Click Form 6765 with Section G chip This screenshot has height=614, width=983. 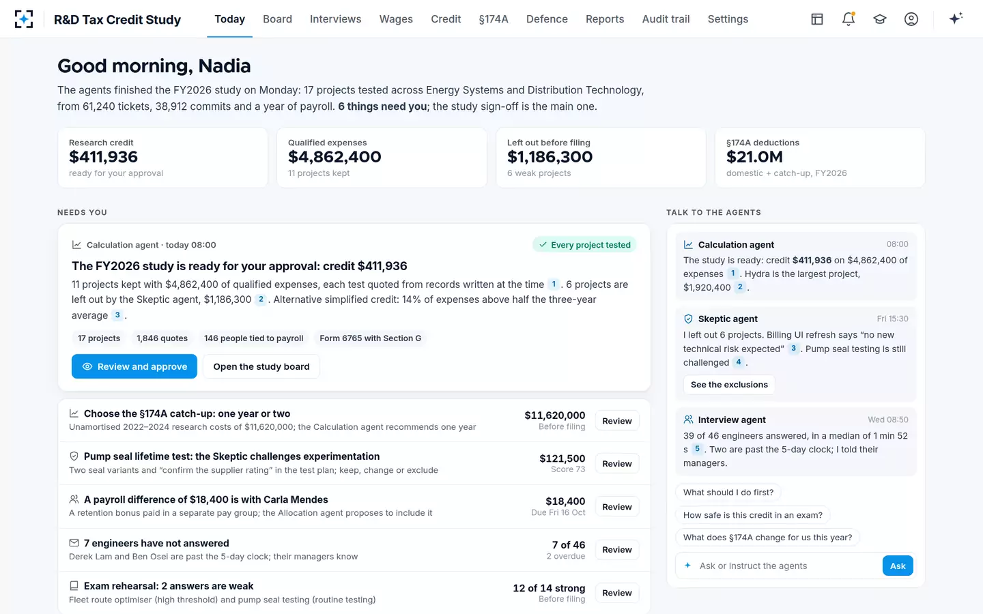pyautogui.click(x=370, y=338)
